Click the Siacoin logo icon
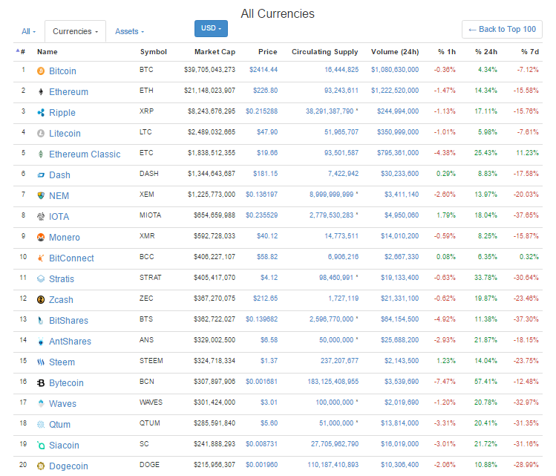Image resolution: width=556 pixels, height=476 pixels. [x=41, y=446]
